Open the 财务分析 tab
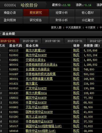The image size is (102, 133). coord(62,20)
